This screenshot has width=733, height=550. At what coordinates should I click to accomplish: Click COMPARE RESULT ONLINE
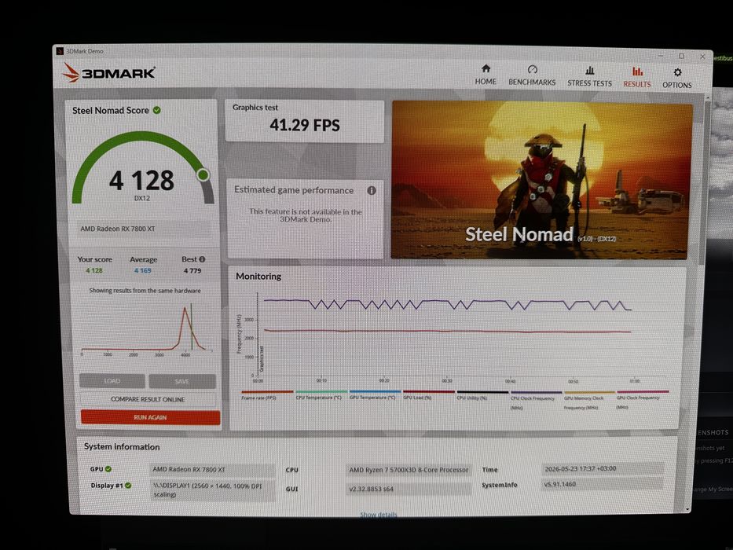click(x=148, y=399)
